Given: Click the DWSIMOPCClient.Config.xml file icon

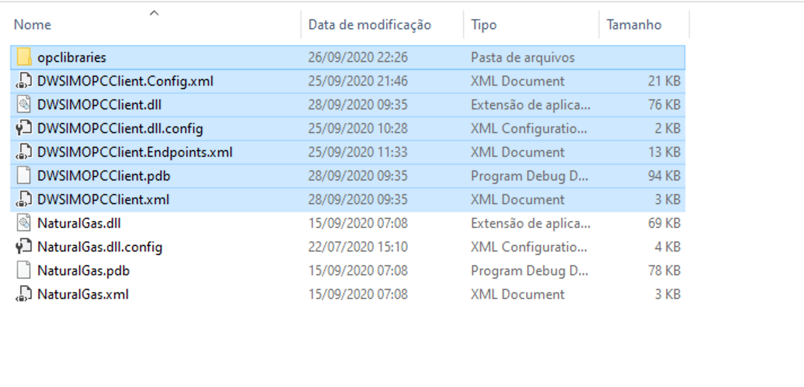Looking at the screenshot, I should (x=23, y=81).
